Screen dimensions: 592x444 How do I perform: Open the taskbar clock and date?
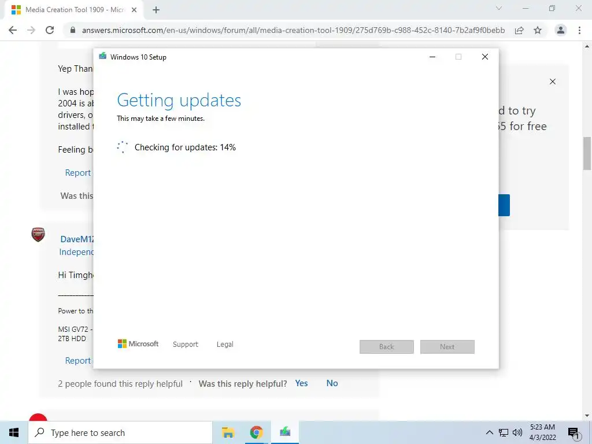click(x=542, y=432)
